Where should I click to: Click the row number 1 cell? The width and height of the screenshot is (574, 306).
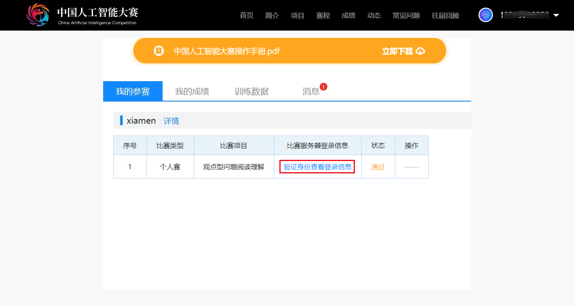(x=130, y=167)
